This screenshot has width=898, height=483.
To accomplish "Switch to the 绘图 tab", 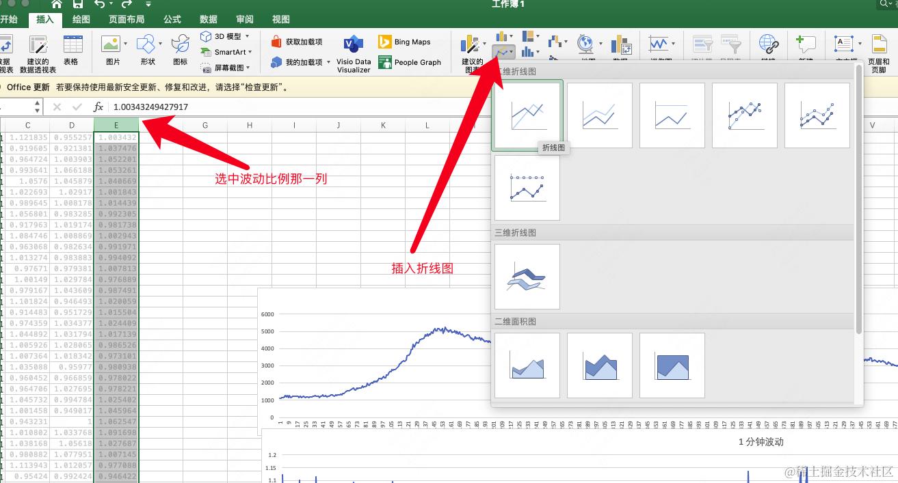I will point(81,20).
